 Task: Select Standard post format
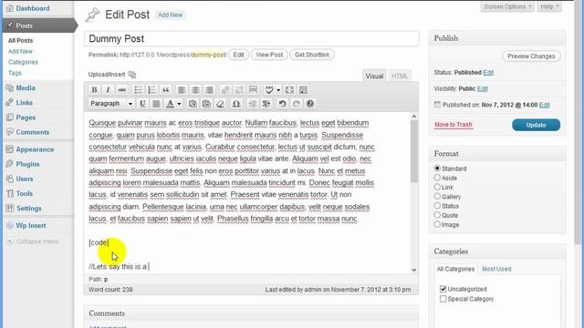point(437,168)
